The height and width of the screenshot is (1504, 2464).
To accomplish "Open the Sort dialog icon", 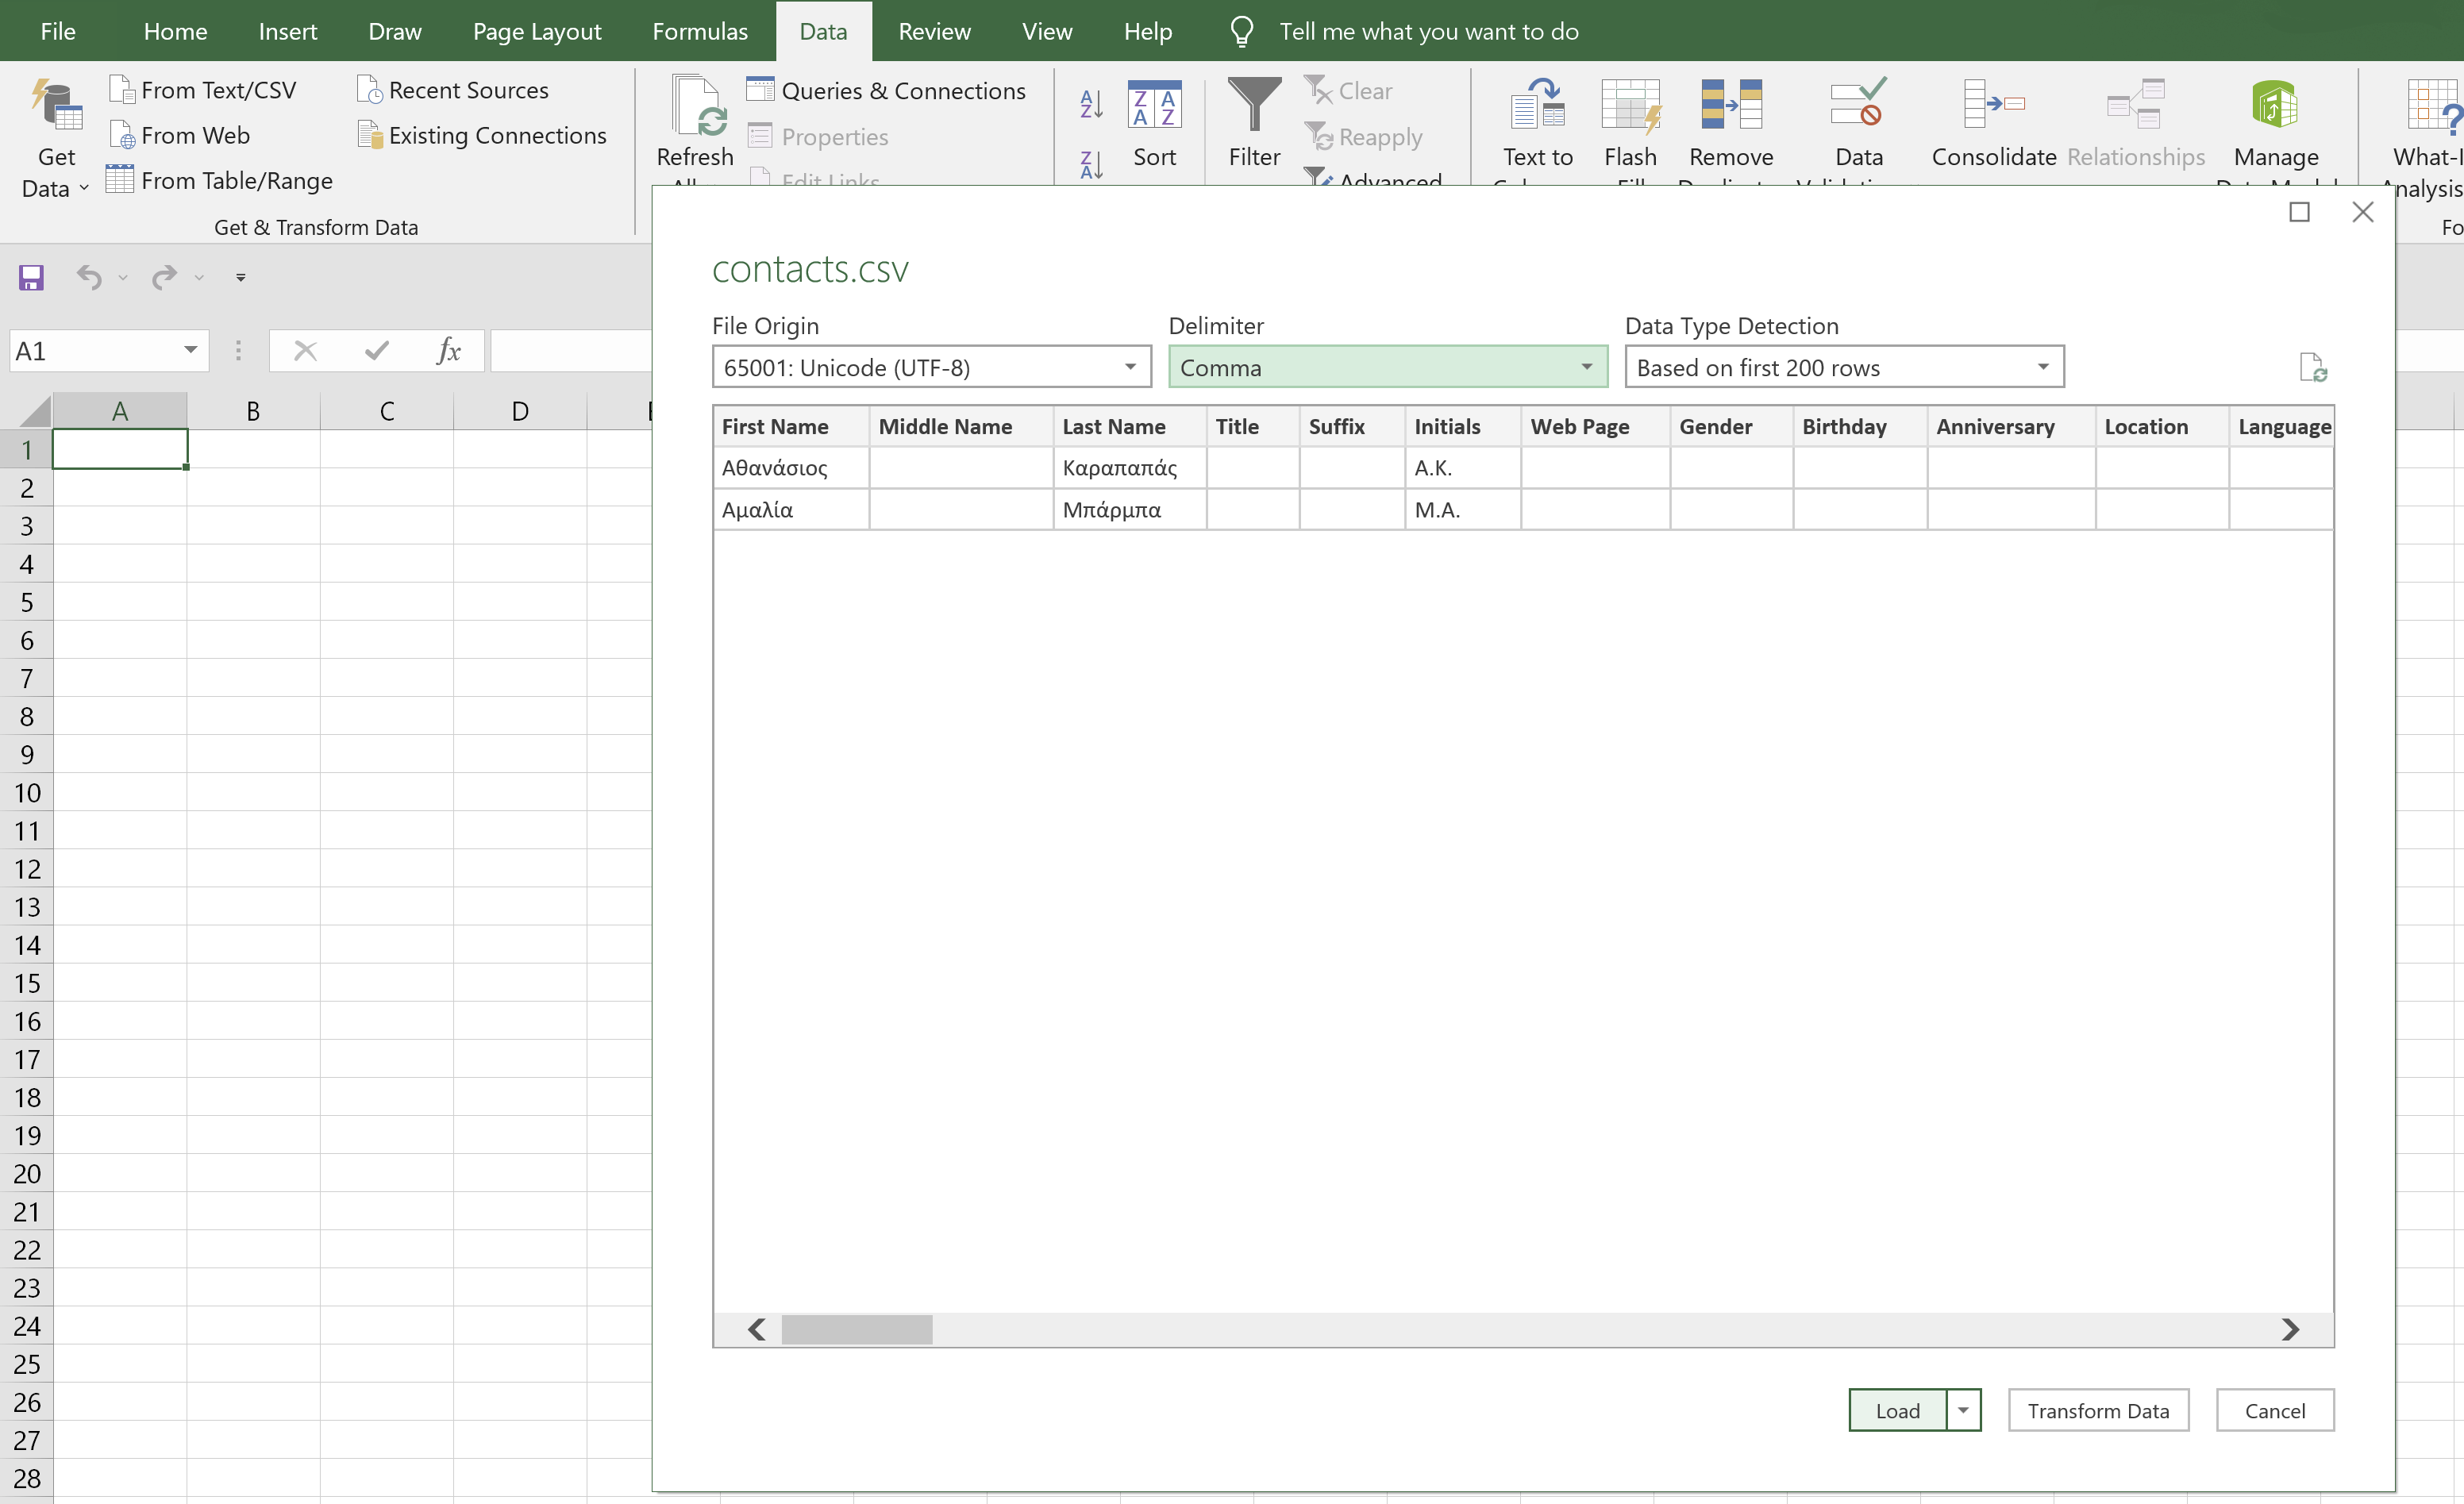I will [x=1154, y=104].
